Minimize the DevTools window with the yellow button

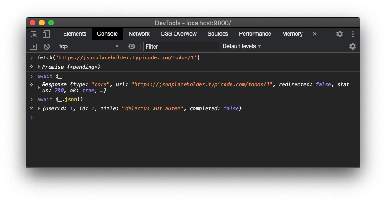click(42, 23)
